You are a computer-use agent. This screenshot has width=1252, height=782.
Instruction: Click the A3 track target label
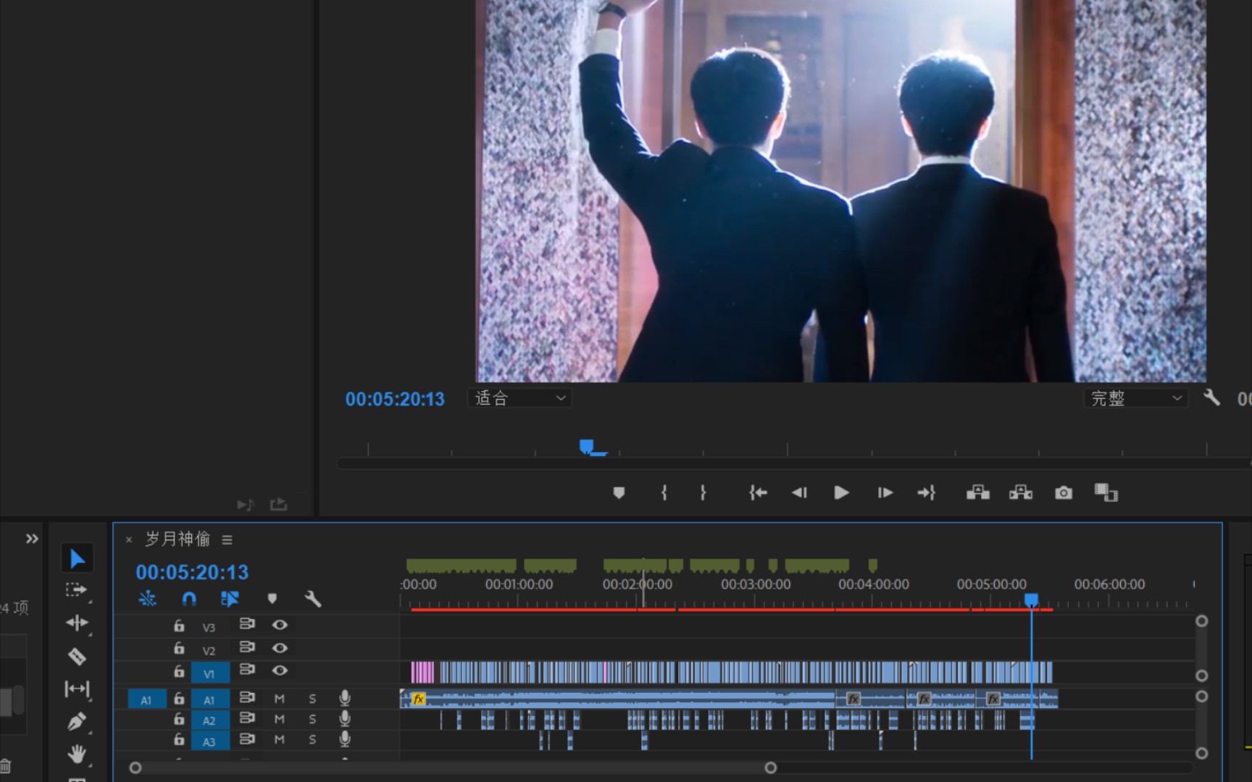click(x=209, y=741)
